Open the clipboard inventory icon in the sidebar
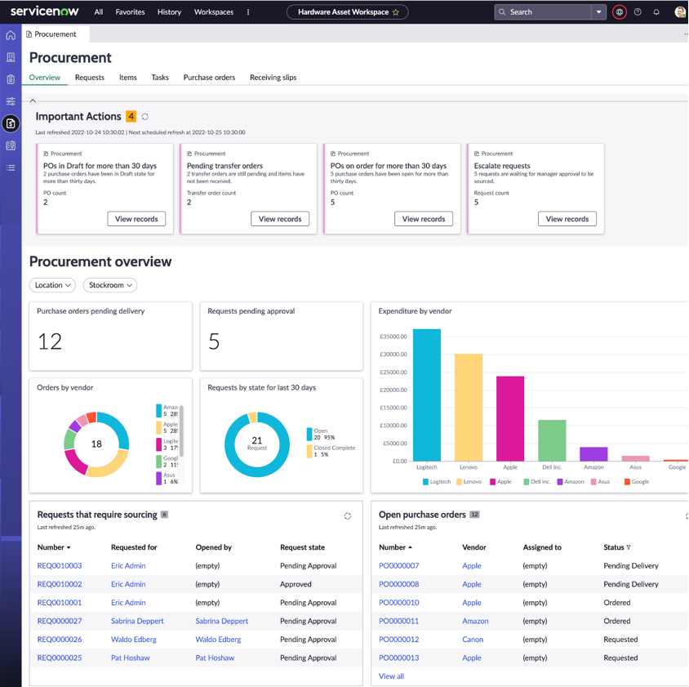689x687 pixels. click(11, 79)
